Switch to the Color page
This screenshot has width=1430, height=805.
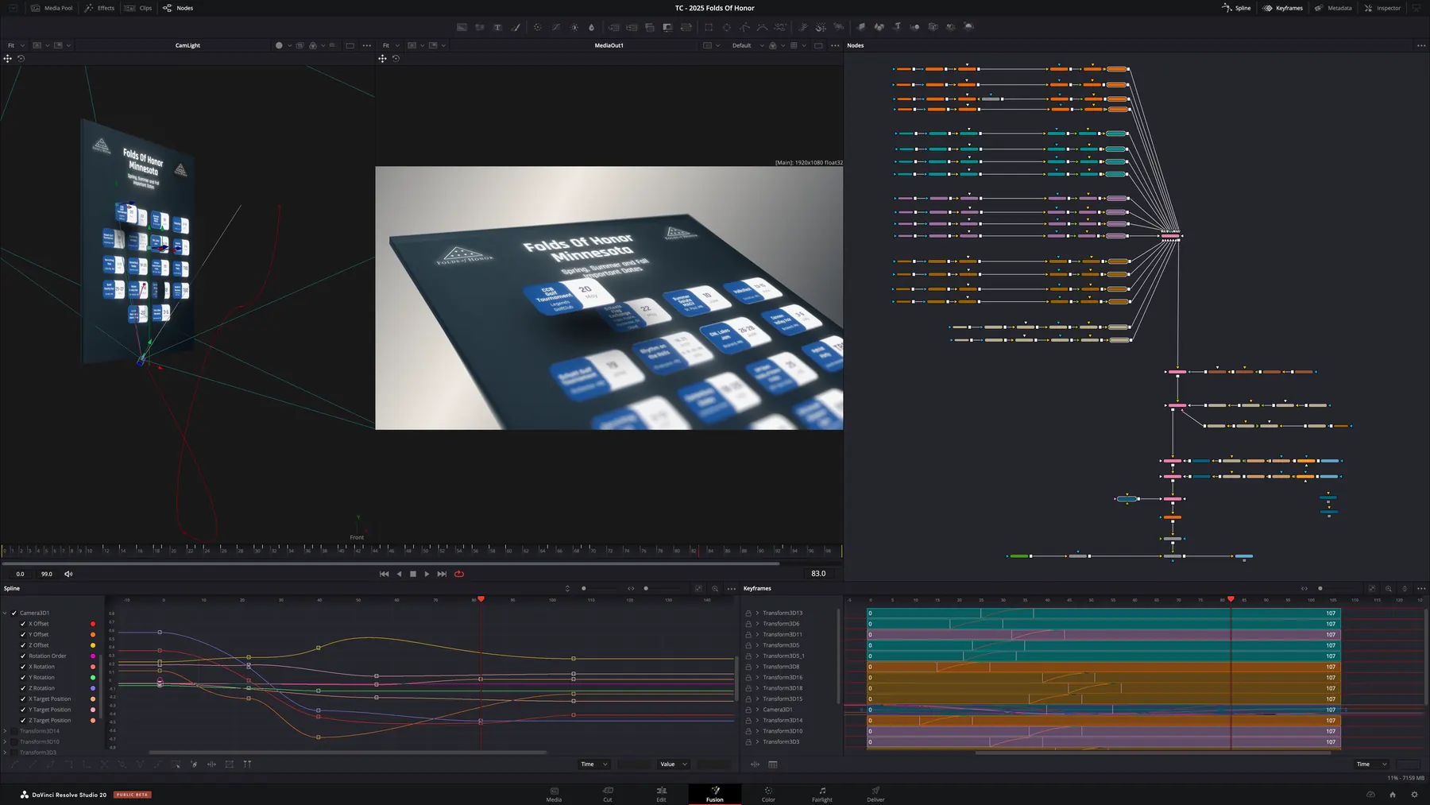point(768,795)
